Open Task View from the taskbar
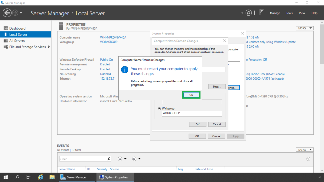Viewport: 324px width, 182px height. (x=28, y=177)
